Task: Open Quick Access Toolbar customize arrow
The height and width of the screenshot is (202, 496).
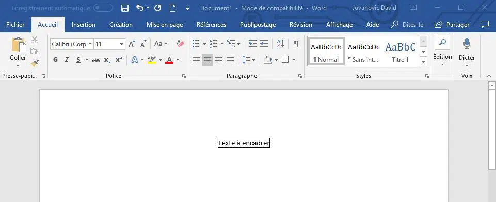Action: tap(187, 9)
